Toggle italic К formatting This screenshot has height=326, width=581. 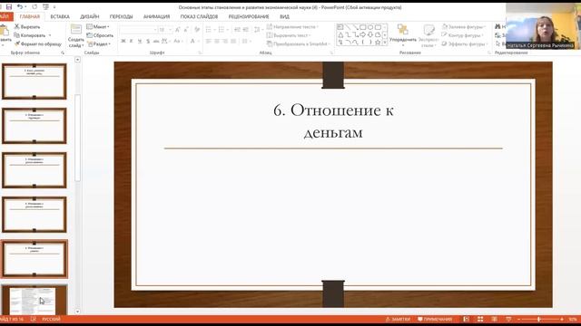point(132,41)
